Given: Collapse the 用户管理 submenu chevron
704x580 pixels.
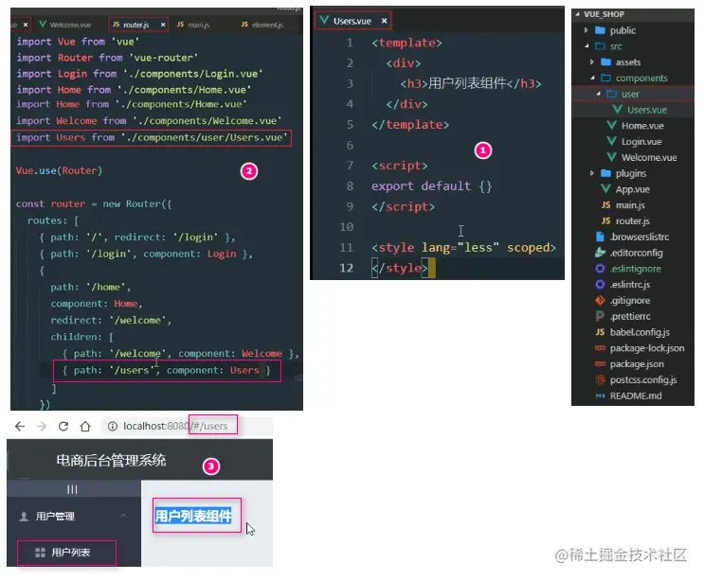Looking at the screenshot, I should (x=123, y=516).
